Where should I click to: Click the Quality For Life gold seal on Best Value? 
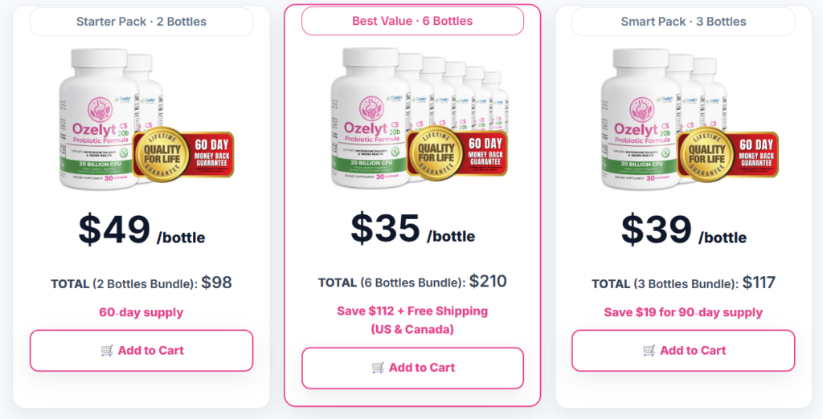[x=435, y=153]
